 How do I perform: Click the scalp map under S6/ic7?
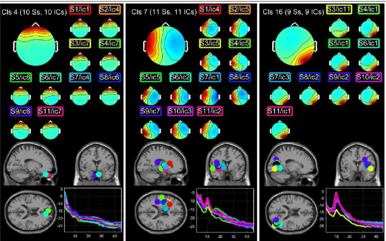(50, 96)
